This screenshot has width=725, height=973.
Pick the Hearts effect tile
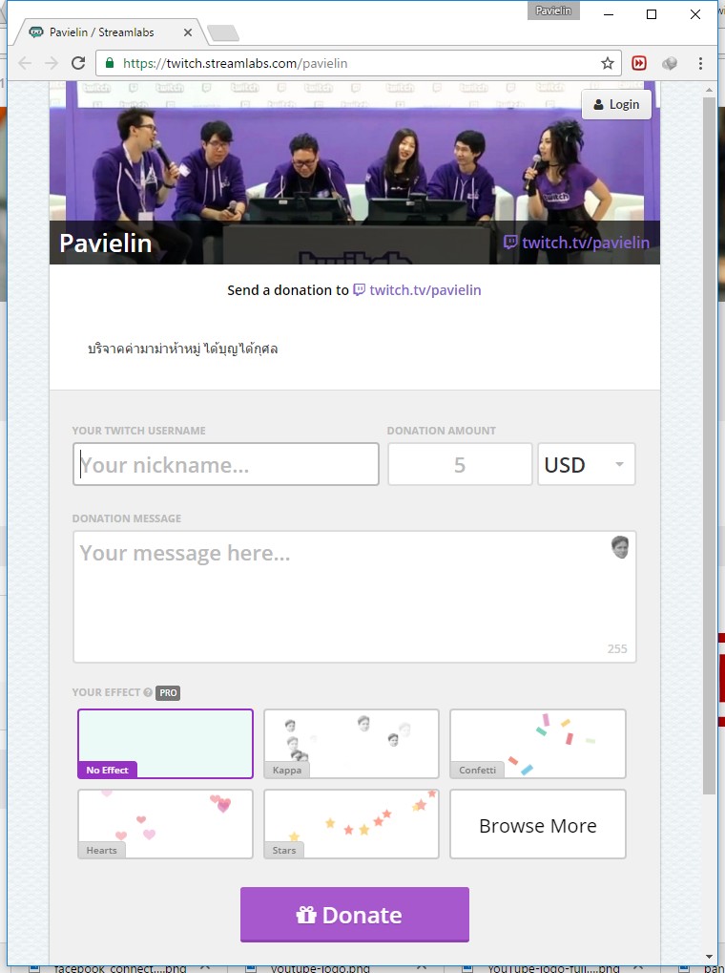[x=166, y=823]
